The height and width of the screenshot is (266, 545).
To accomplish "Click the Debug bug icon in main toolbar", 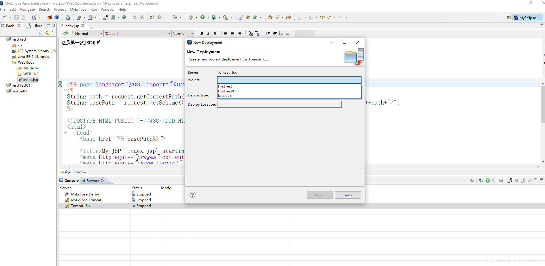I will click(x=191, y=17).
